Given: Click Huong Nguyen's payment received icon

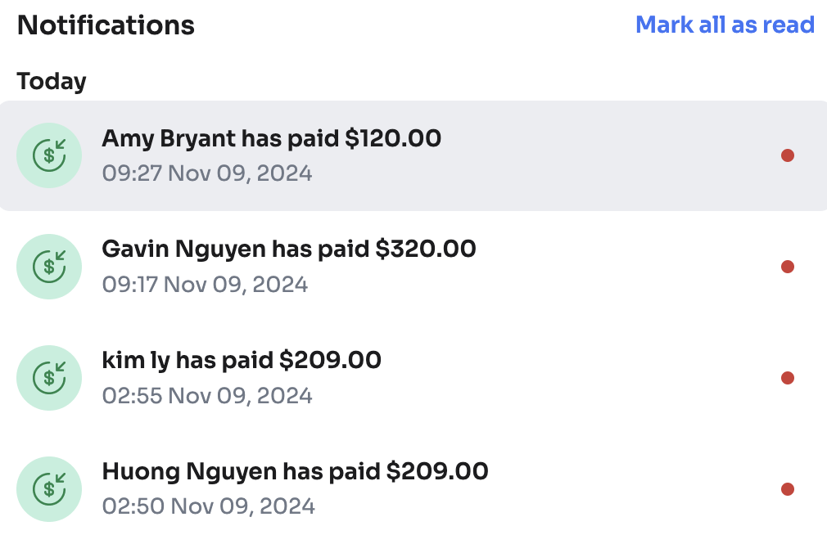Looking at the screenshot, I should (x=49, y=489).
